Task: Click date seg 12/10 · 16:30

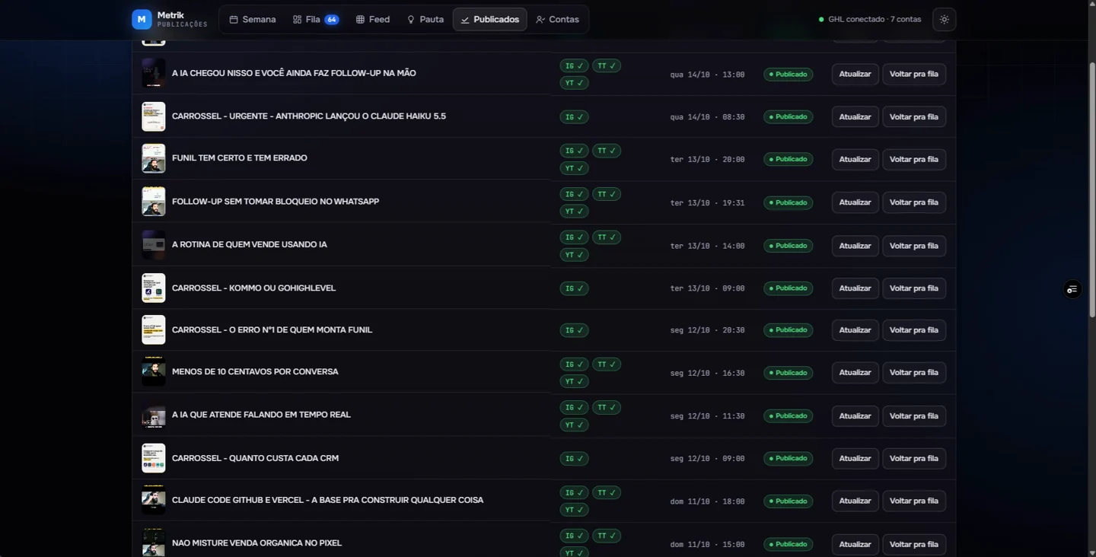Action: [x=707, y=373]
